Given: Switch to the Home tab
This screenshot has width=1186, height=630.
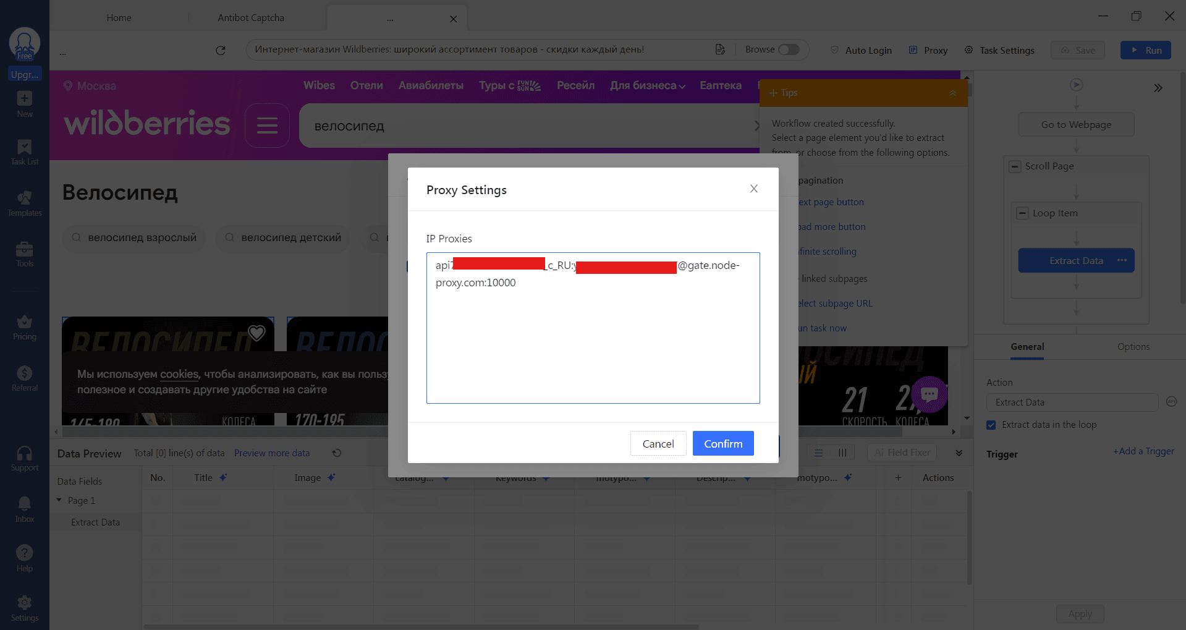Looking at the screenshot, I should point(119,18).
